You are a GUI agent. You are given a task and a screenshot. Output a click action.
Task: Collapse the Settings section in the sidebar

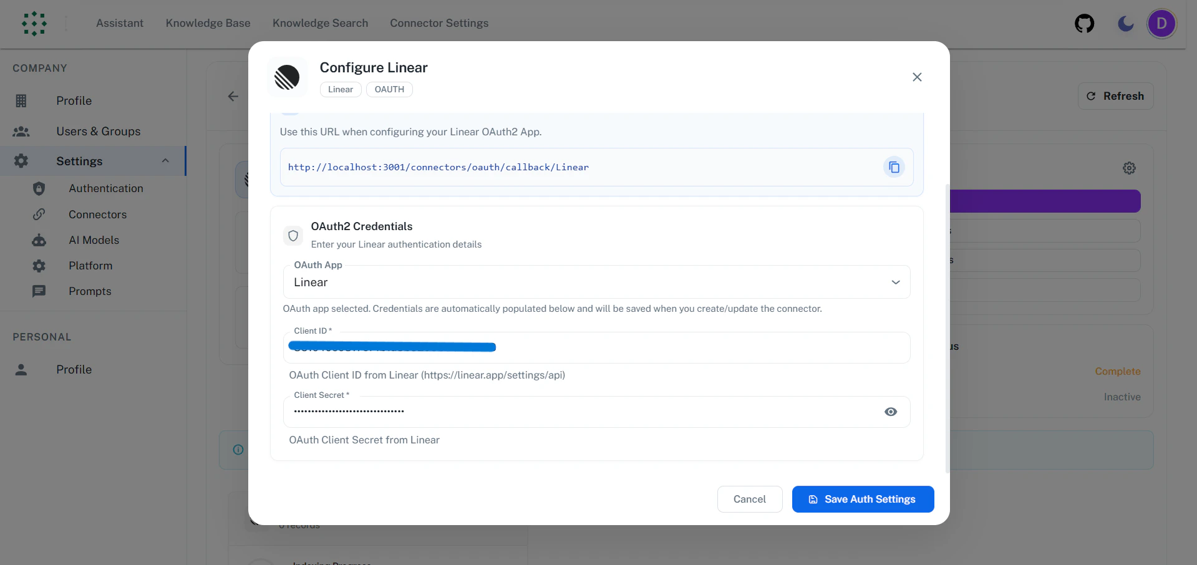pos(165,161)
